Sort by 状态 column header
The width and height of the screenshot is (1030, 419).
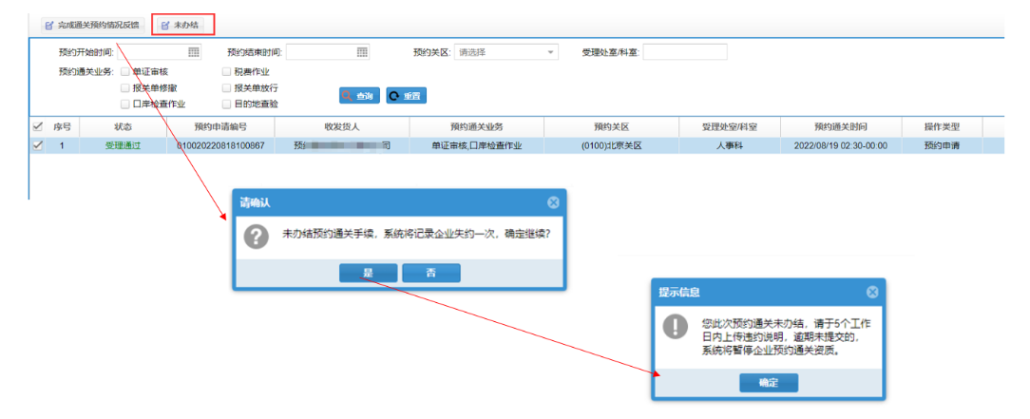pos(123,126)
